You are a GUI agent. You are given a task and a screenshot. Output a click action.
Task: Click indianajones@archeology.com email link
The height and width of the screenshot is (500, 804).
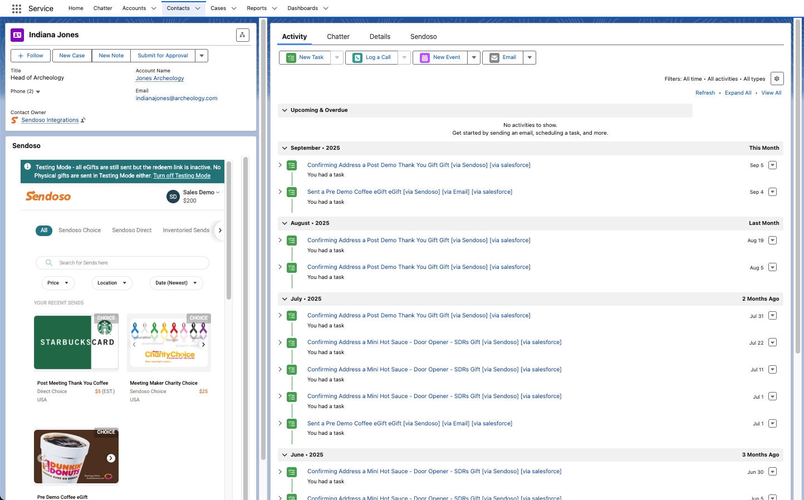tap(177, 99)
